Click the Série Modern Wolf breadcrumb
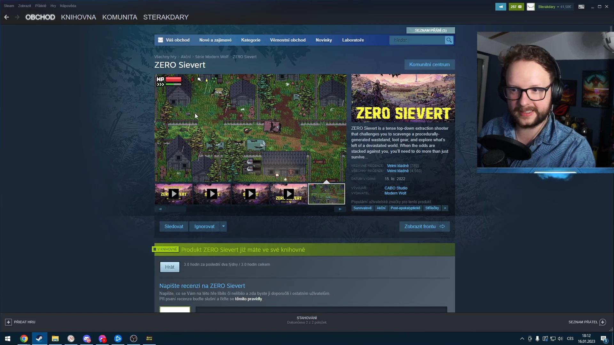The height and width of the screenshot is (345, 614). [x=212, y=57]
